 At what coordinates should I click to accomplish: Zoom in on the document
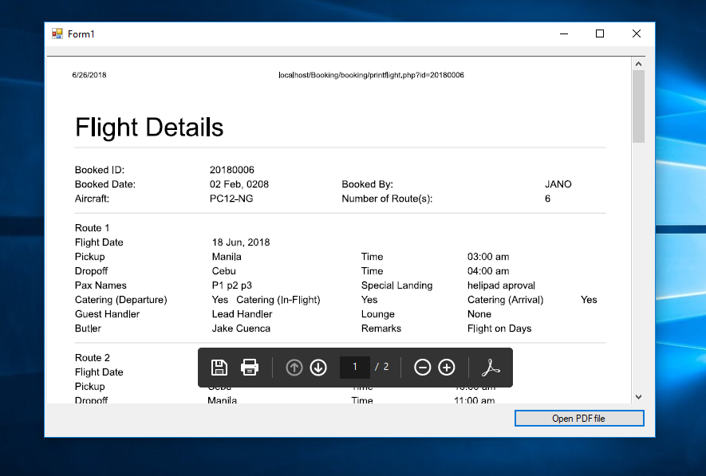click(x=446, y=367)
